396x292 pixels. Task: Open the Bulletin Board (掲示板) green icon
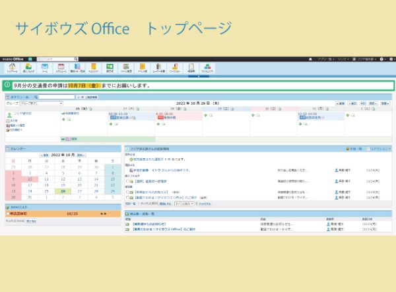[x=110, y=68]
